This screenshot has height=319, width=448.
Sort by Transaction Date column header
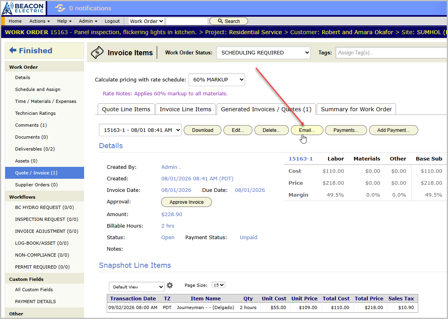pos(133,298)
